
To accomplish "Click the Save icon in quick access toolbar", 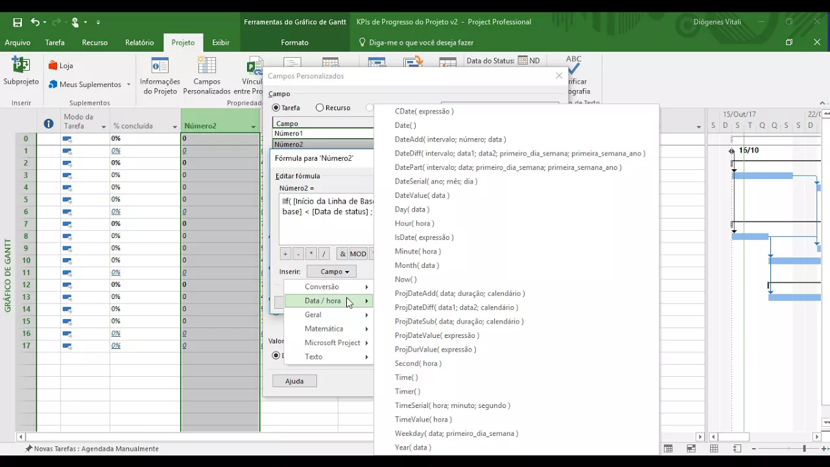I will [x=18, y=22].
